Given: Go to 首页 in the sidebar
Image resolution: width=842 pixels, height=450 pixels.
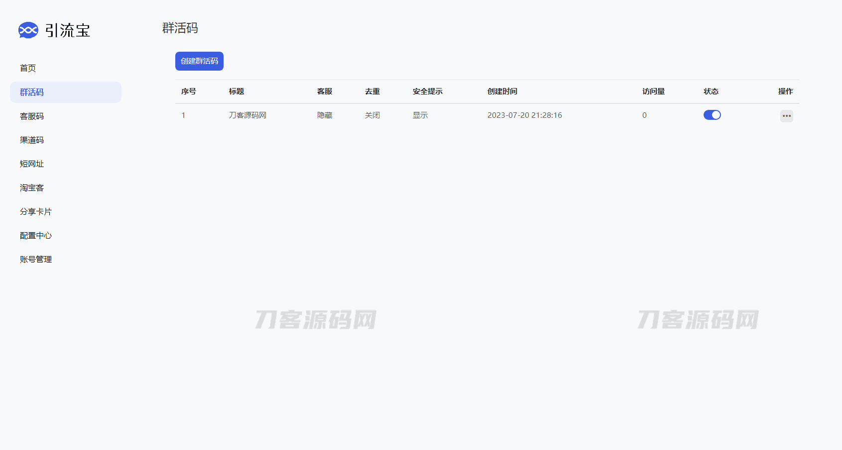Looking at the screenshot, I should tap(28, 68).
